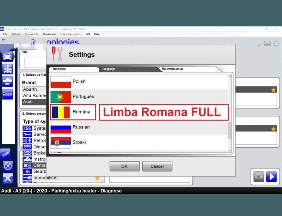This screenshot has height=216, width=282.
Task: Click the Serbian flag icon
Action: tap(61, 143)
